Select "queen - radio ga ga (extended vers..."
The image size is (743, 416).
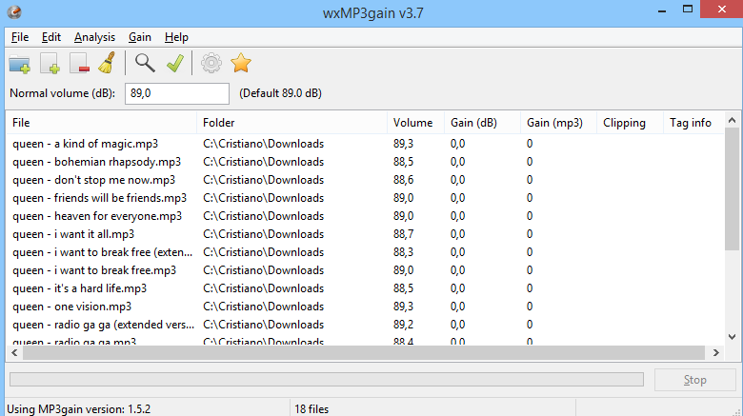click(x=103, y=325)
